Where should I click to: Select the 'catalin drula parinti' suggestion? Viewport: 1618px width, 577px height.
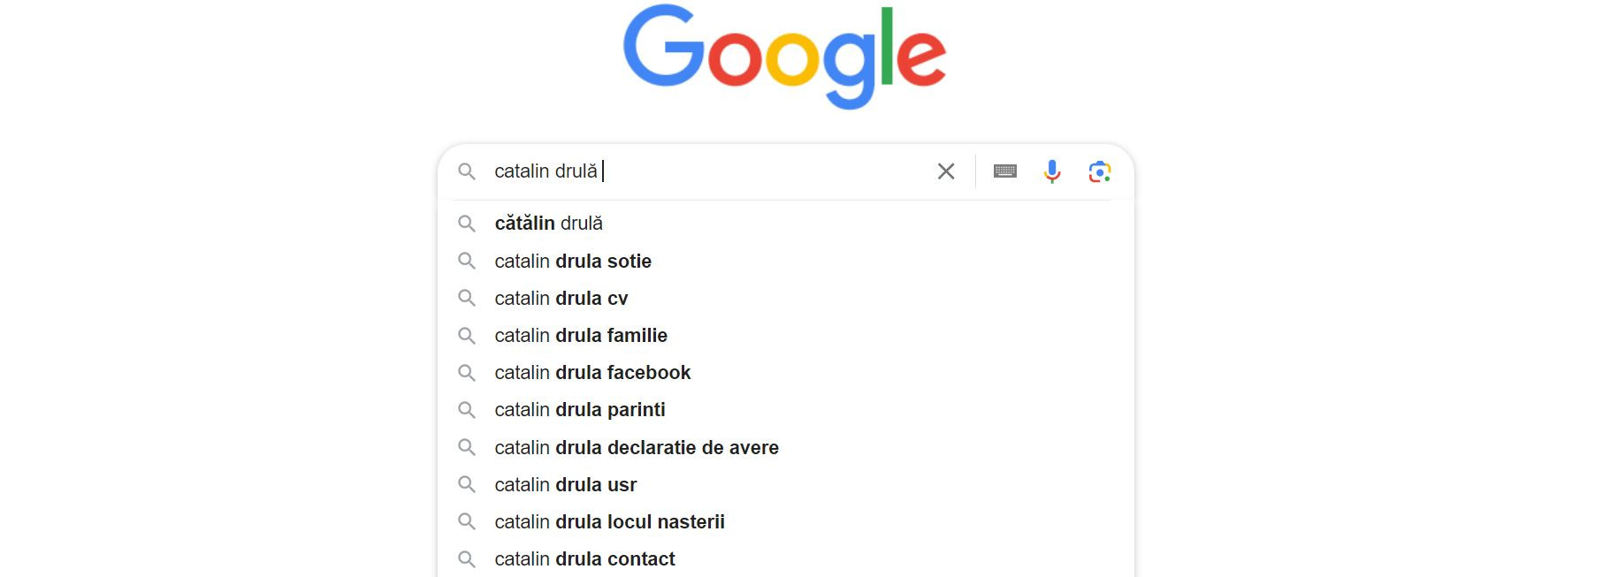coord(580,409)
